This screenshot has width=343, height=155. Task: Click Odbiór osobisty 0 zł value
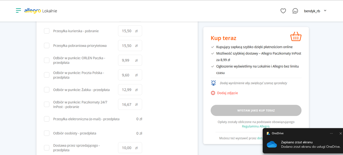pyautogui.click(x=139, y=133)
